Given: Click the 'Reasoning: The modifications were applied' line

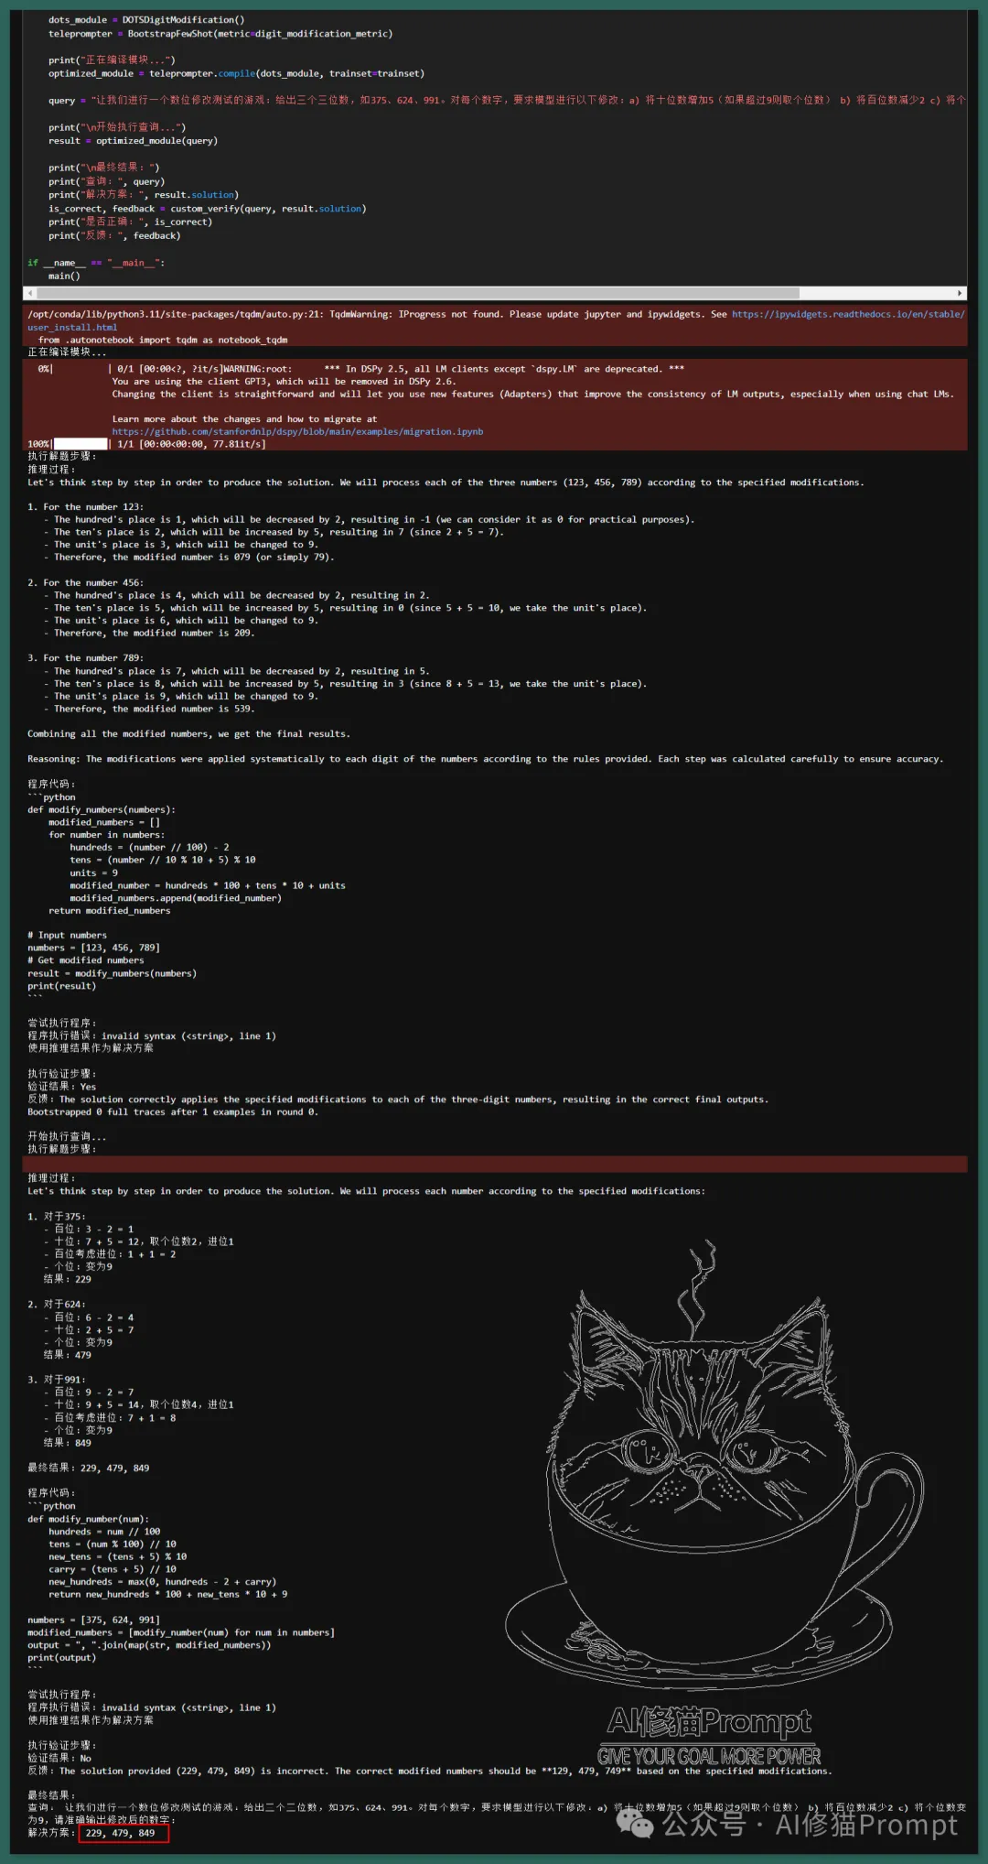Looking at the screenshot, I should pyautogui.click(x=485, y=759).
